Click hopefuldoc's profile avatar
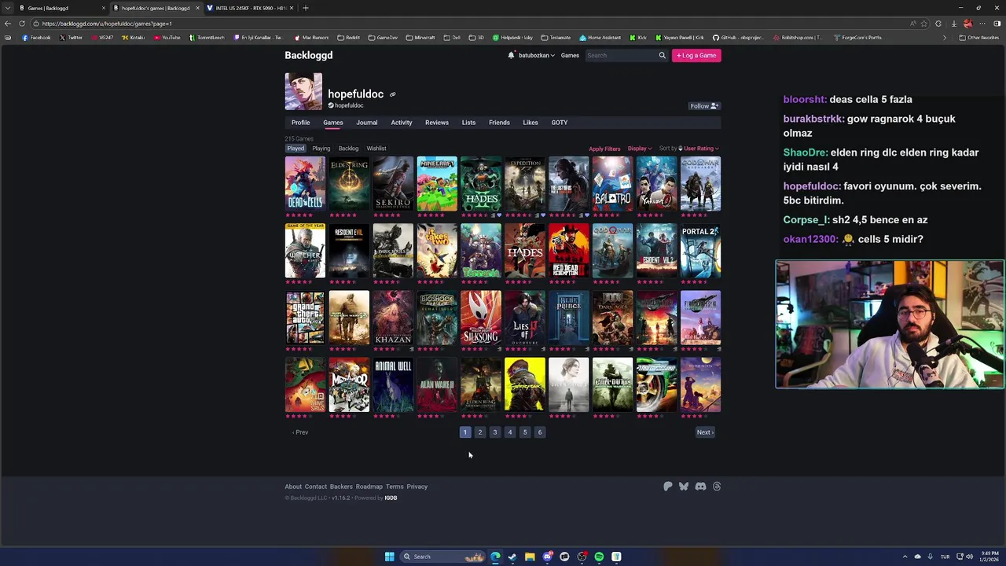 [x=303, y=91]
